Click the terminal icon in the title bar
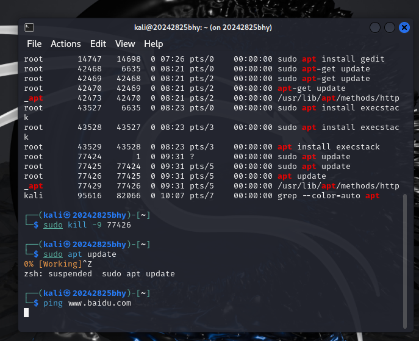The image size is (419, 341). (x=29, y=27)
